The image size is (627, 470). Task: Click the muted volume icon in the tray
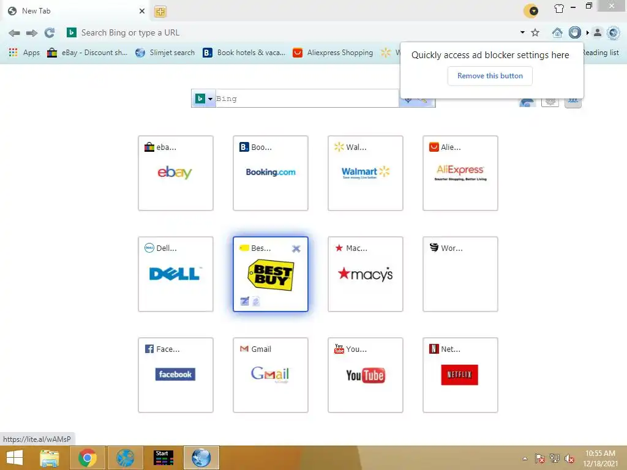[569, 458]
